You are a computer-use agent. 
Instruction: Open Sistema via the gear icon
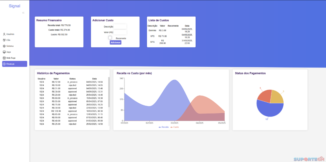[x=4, y=46]
